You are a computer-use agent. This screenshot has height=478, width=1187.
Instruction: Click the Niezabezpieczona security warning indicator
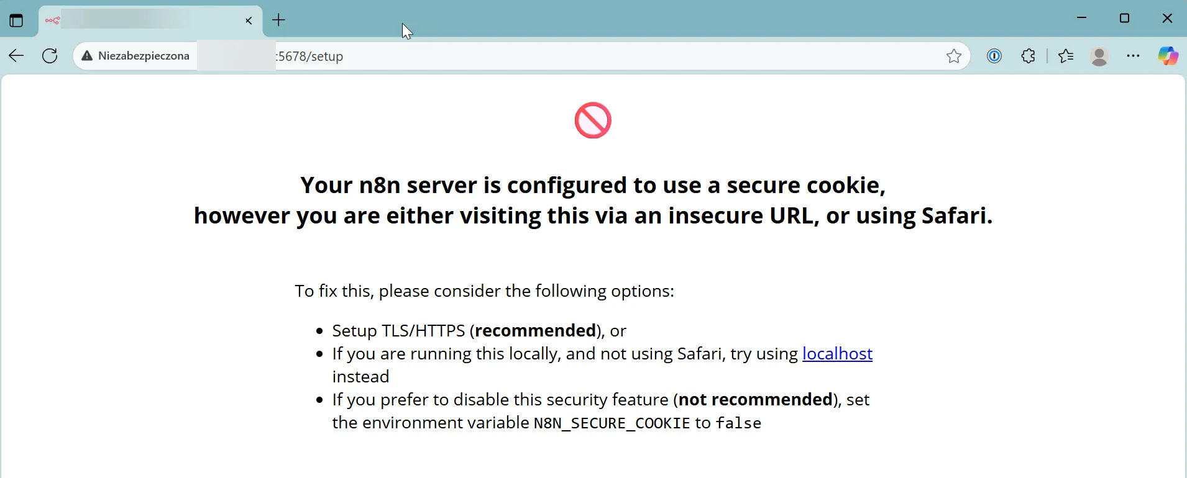pyautogui.click(x=135, y=56)
